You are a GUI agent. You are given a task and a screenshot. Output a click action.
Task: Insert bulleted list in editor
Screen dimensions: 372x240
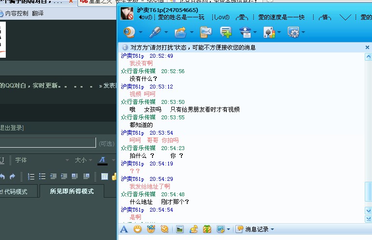(x=42, y=177)
